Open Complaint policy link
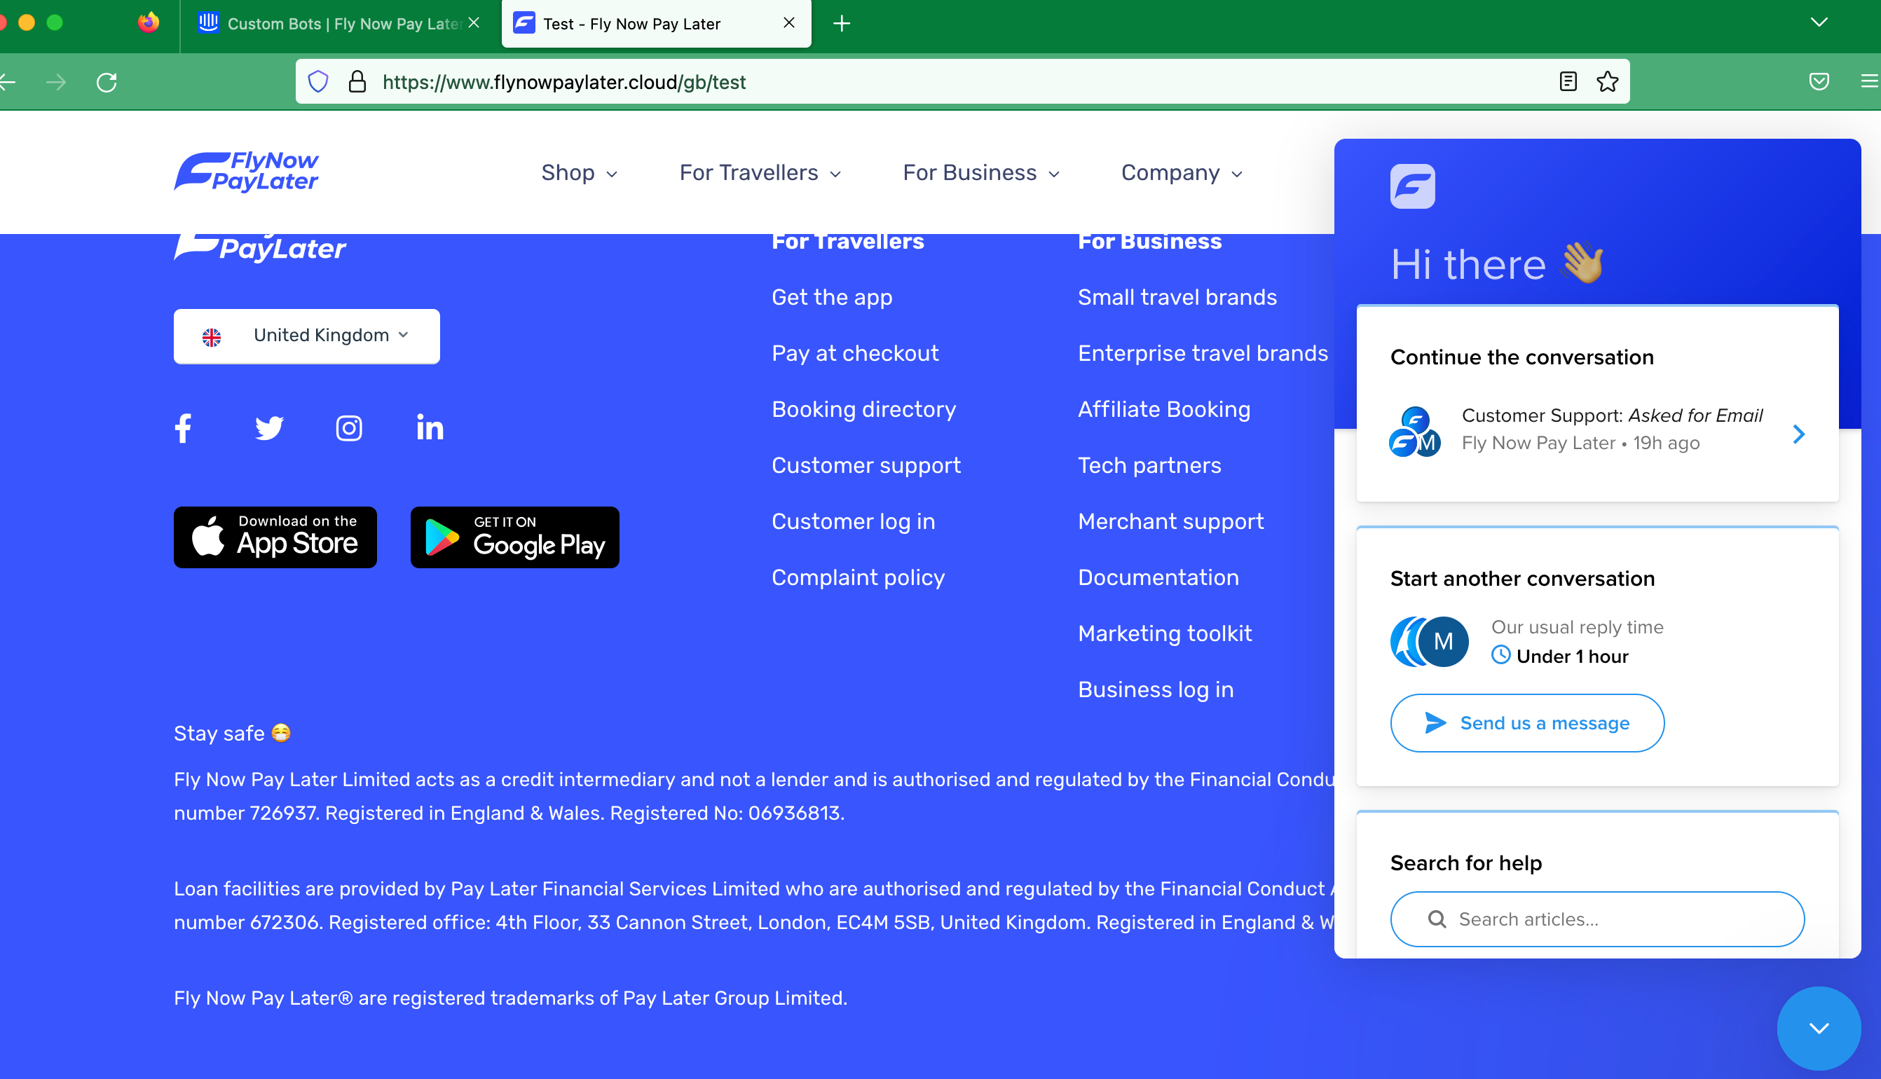 click(858, 577)
